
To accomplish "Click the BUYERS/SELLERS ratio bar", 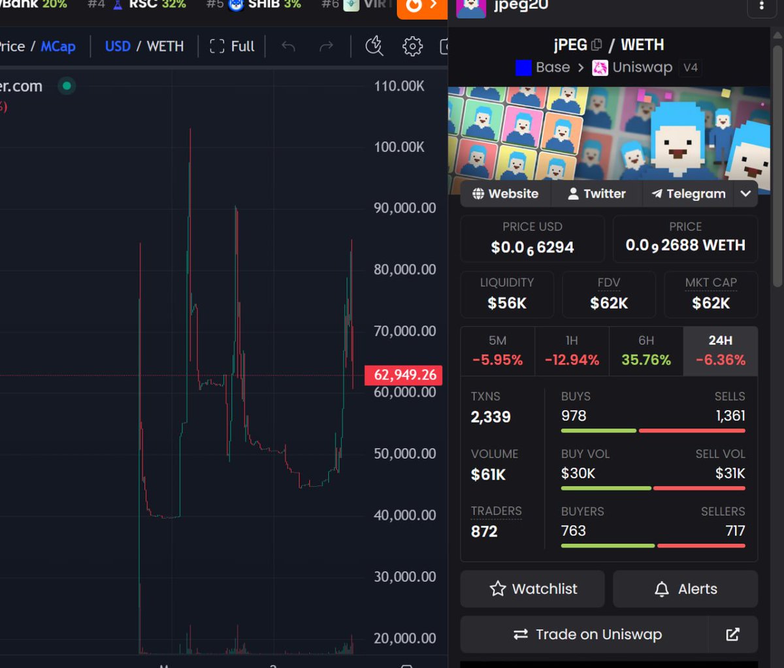I will pyautogui.click(x=653, y=545).
